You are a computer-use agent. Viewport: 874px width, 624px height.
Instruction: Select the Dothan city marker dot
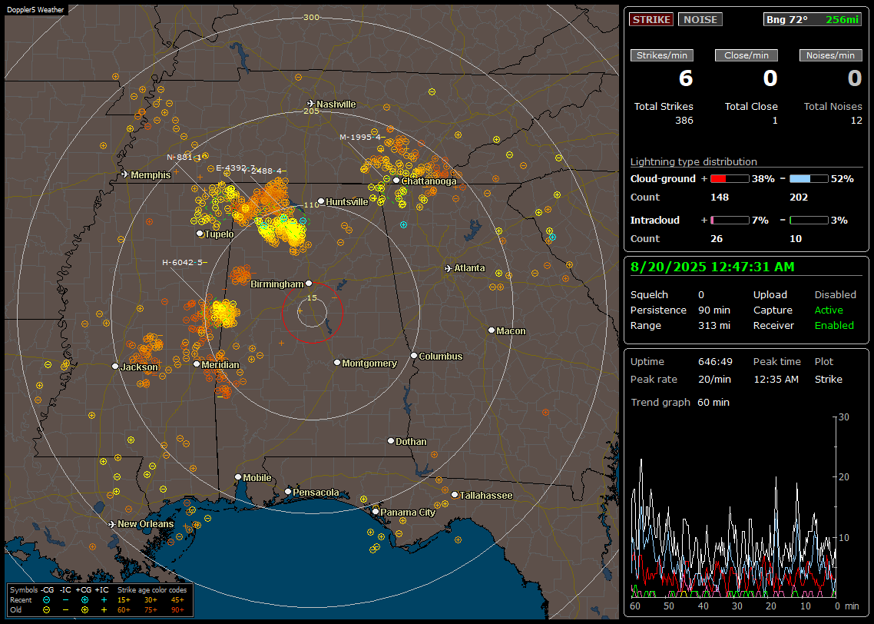tap(391, 440)
